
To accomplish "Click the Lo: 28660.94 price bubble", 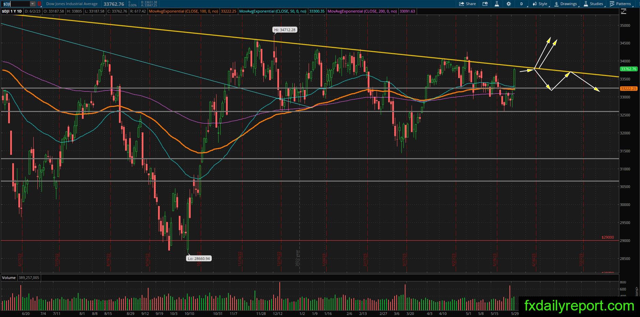I will point(199,259).
